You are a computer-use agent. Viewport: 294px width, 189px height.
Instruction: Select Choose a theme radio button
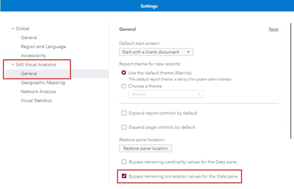coord(123,86)
